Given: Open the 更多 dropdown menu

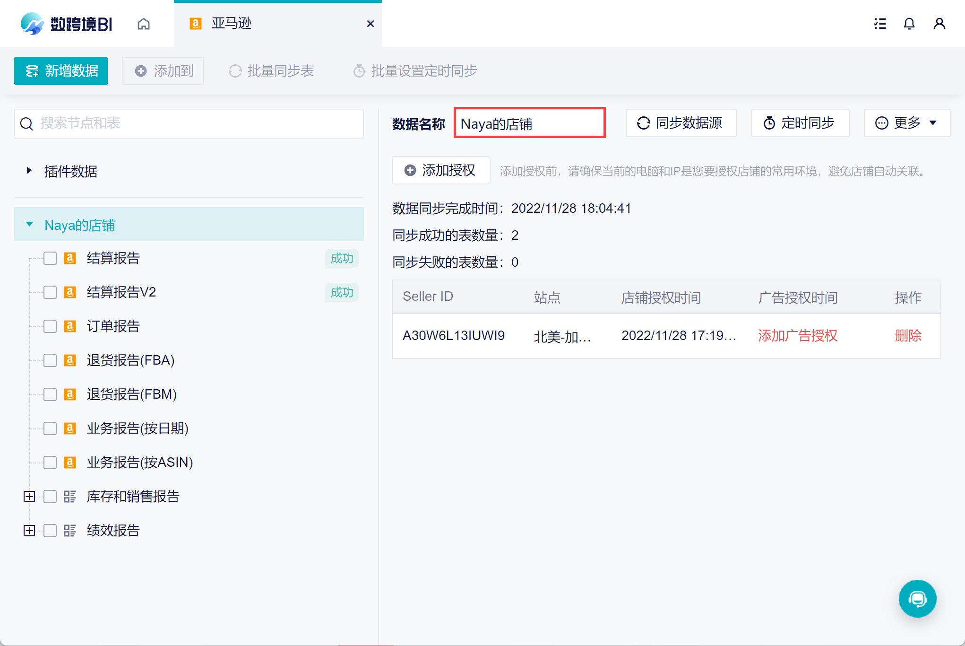Looking at the screenshot, I should coord(907,123).
